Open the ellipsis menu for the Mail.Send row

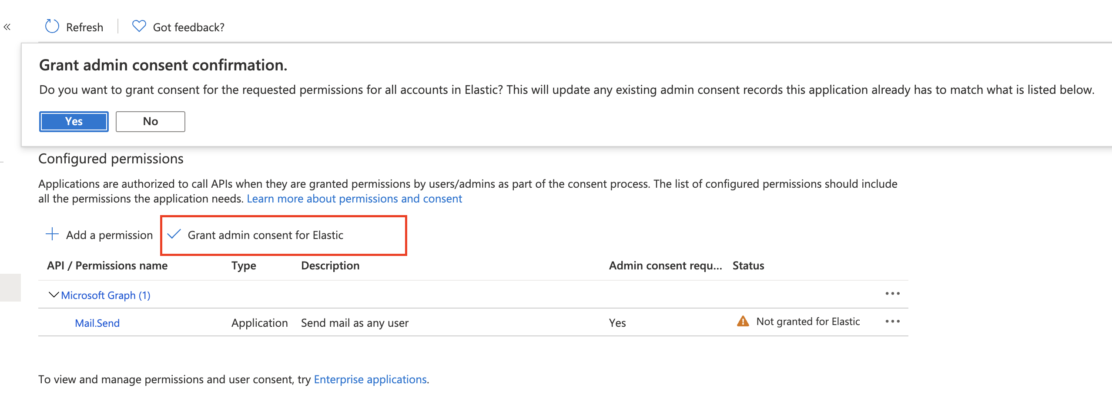(893, 322)
